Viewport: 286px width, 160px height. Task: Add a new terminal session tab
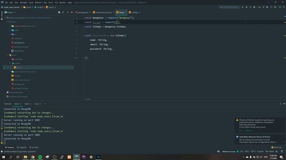45,104
